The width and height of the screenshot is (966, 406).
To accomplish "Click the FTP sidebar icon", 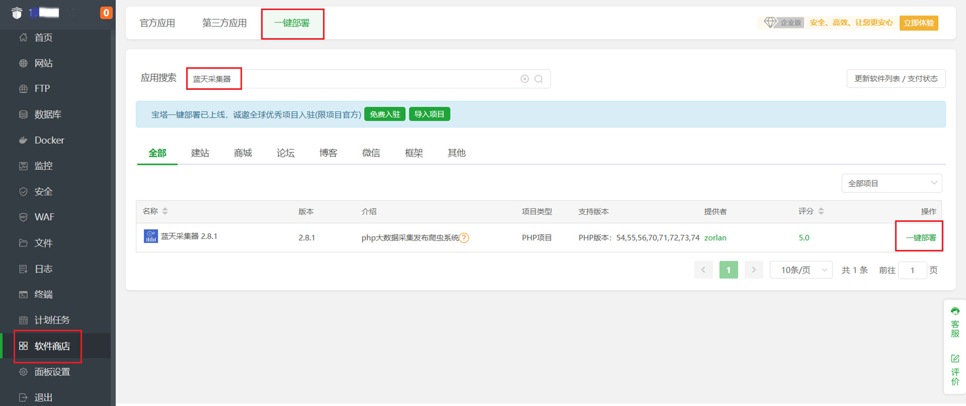I will point(23,89).
